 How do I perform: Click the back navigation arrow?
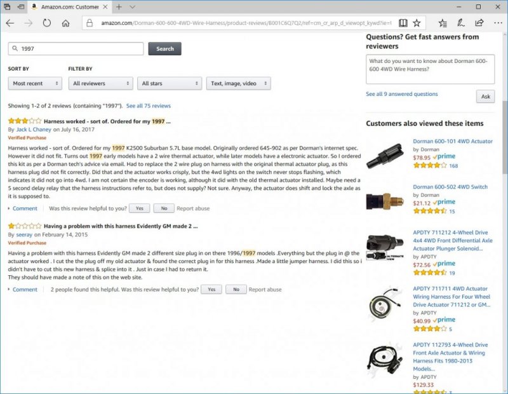point(10,23)
